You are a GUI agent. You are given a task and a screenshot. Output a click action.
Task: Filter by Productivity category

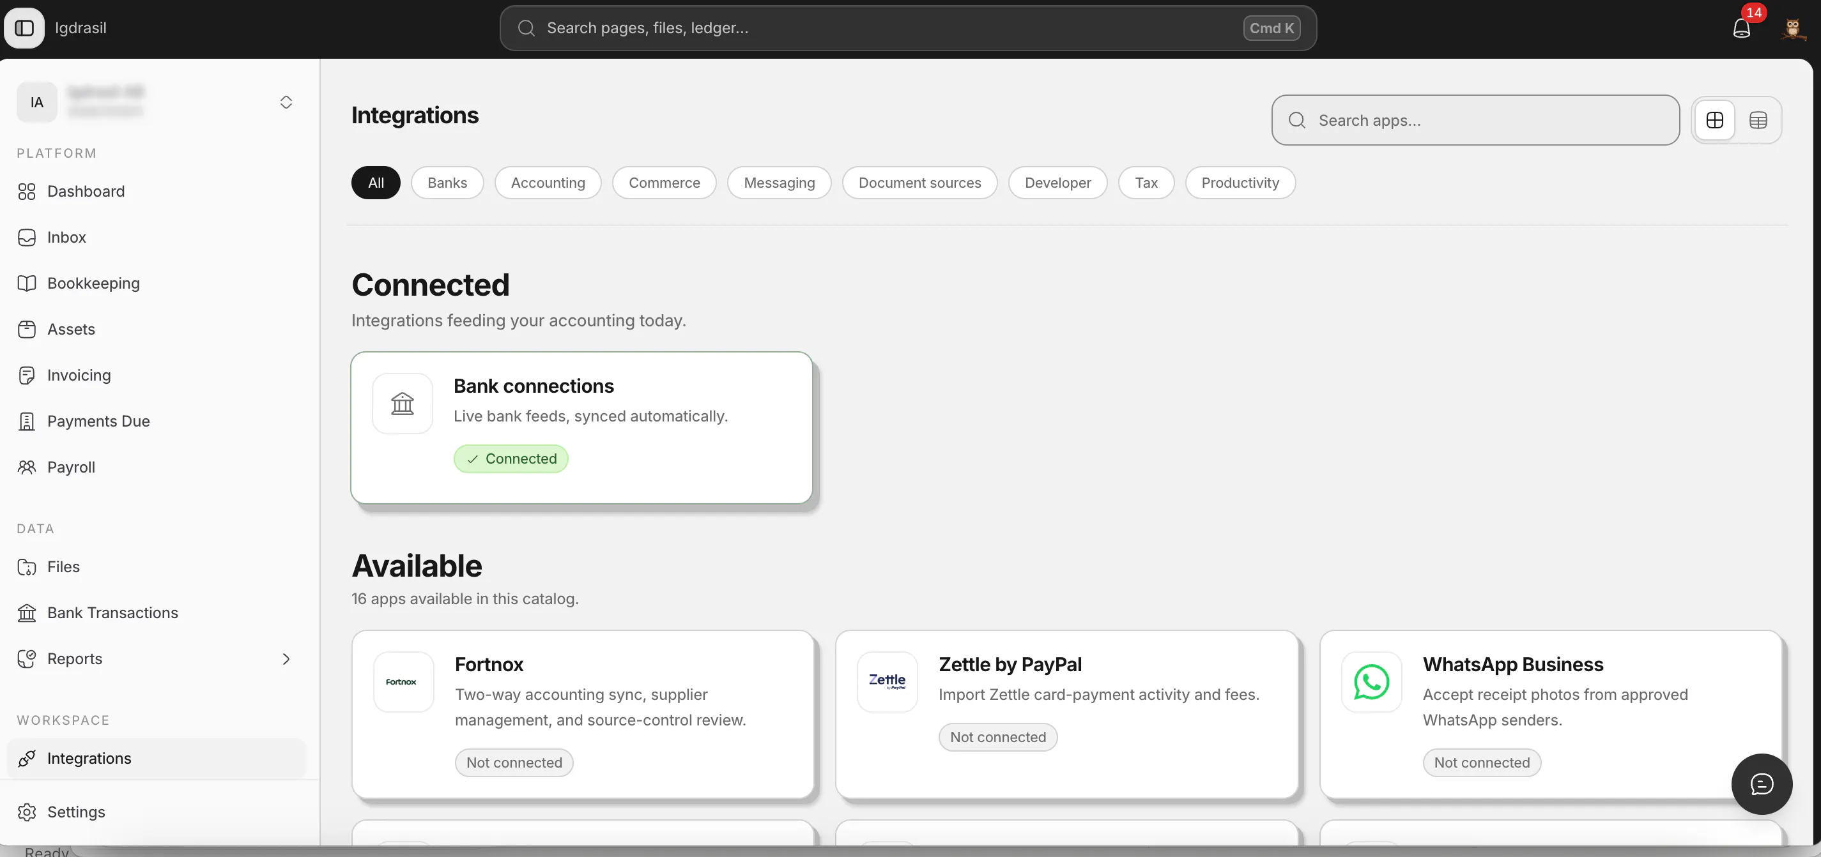tap(1240, 182)
